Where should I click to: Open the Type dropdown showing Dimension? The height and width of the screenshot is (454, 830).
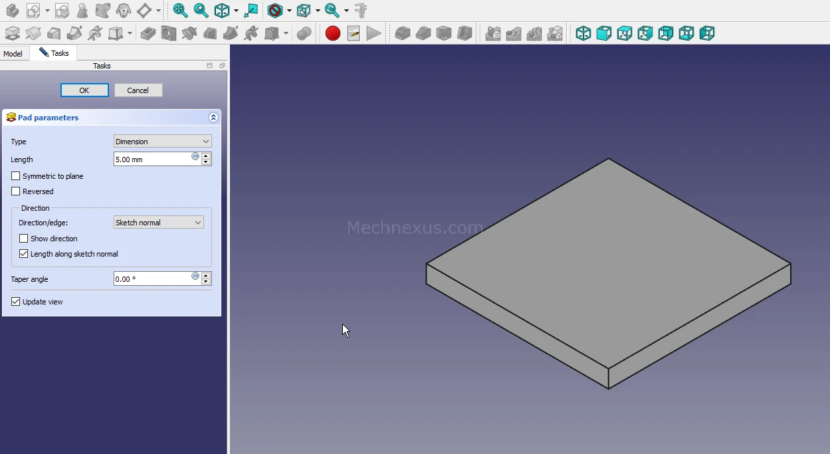click(162, 142)
